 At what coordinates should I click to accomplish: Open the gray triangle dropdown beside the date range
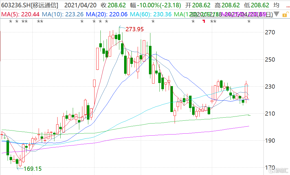coord(276,14)
